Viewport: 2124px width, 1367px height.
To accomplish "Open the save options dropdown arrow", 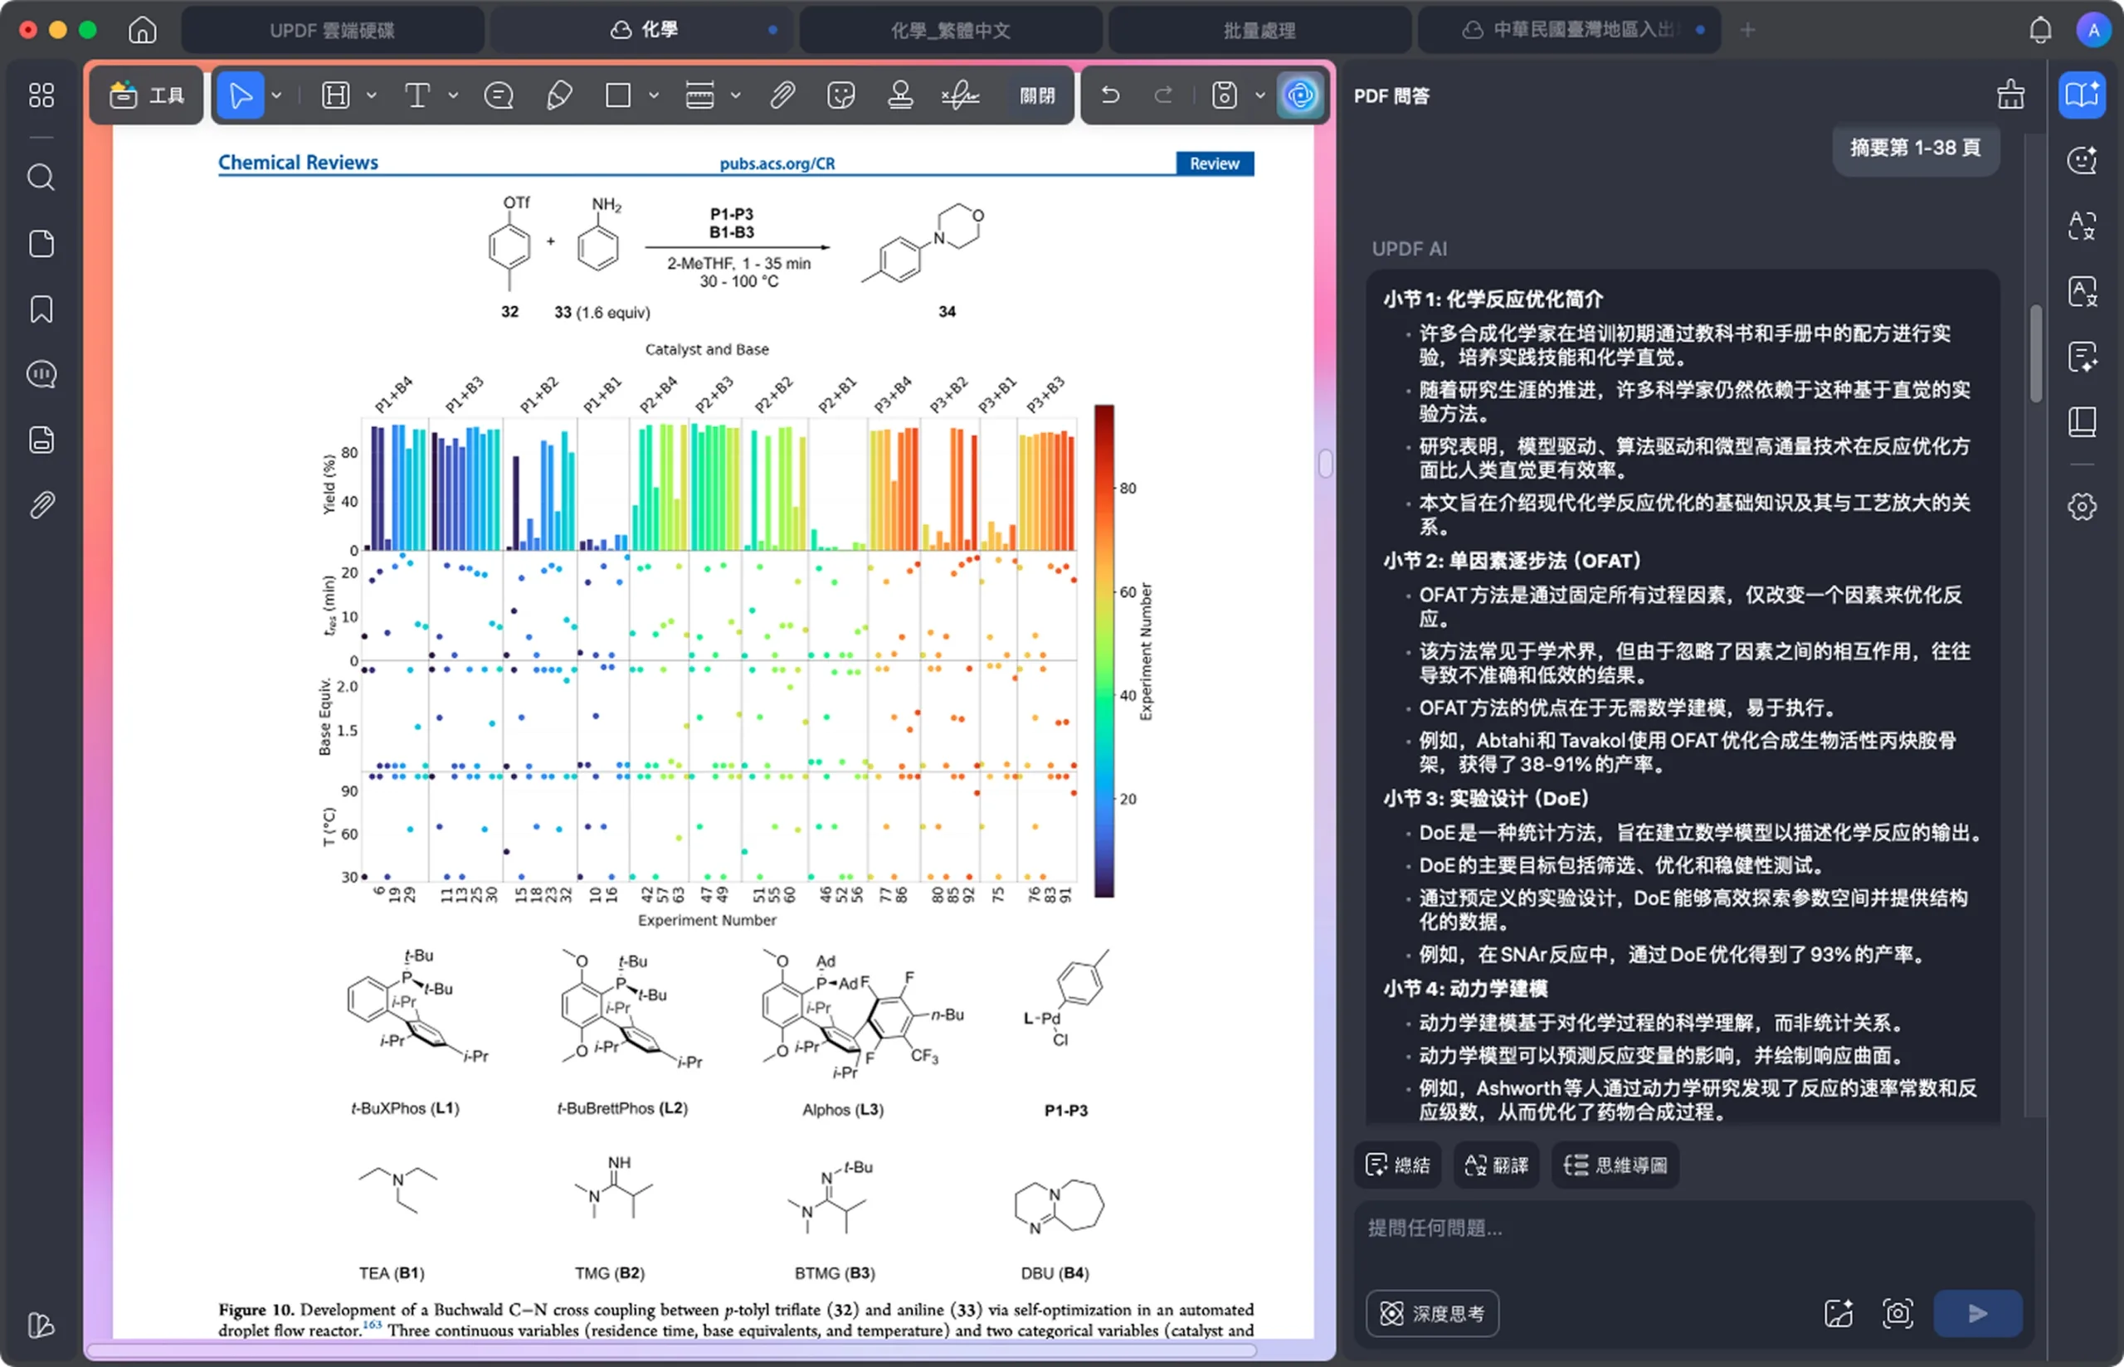I will pyautogui.click(x=1259, y=95).
